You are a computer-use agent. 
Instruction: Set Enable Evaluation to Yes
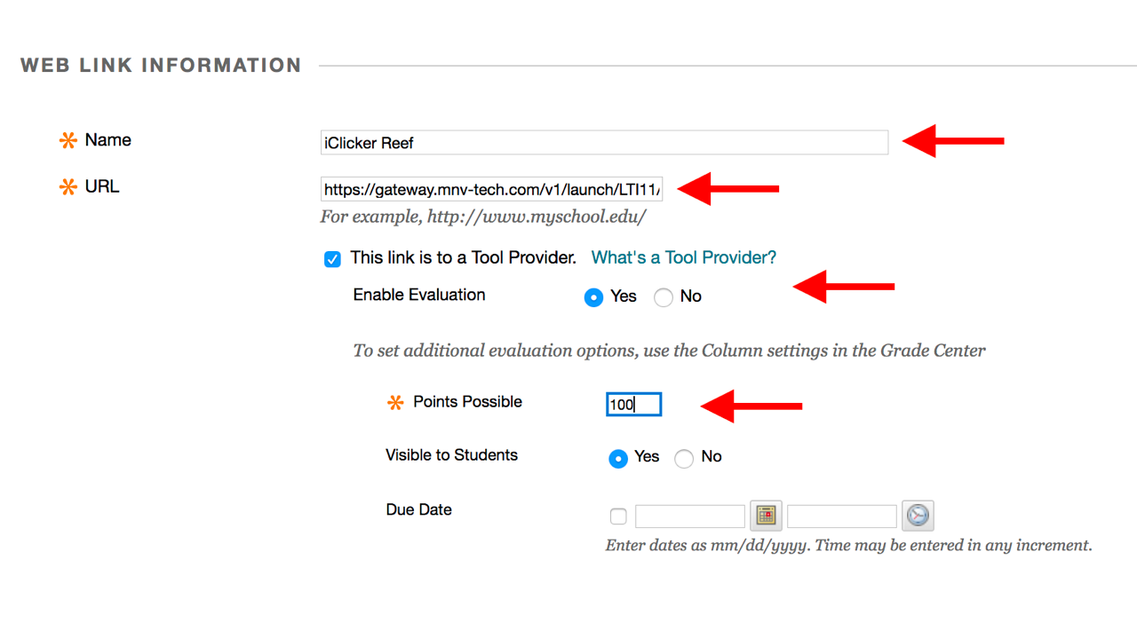tap(593, 297)
